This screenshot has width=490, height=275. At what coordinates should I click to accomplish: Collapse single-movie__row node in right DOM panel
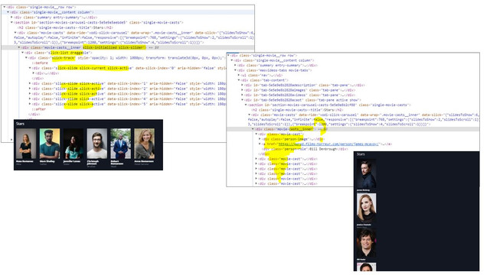coord(228,55)
